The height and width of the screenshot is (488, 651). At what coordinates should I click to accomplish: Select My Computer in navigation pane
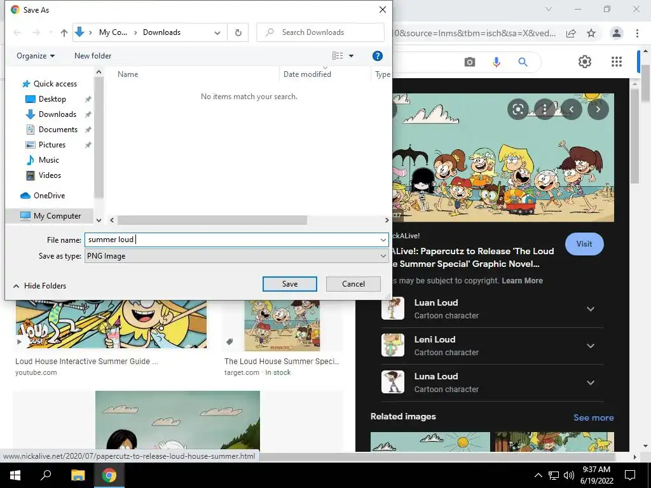[50, 216]
